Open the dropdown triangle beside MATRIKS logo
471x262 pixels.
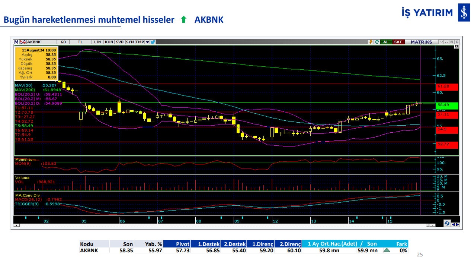point(441,42)
